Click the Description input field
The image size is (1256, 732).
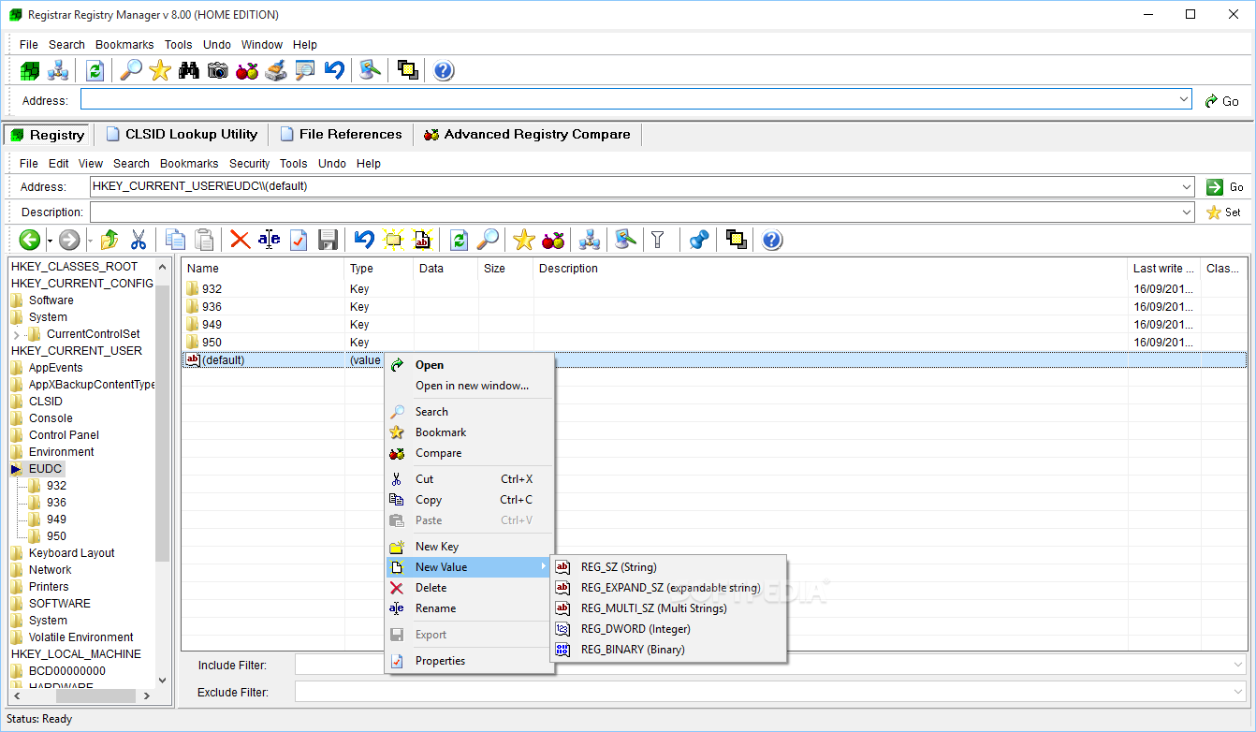pyautogui.click(x=642, y=212)
